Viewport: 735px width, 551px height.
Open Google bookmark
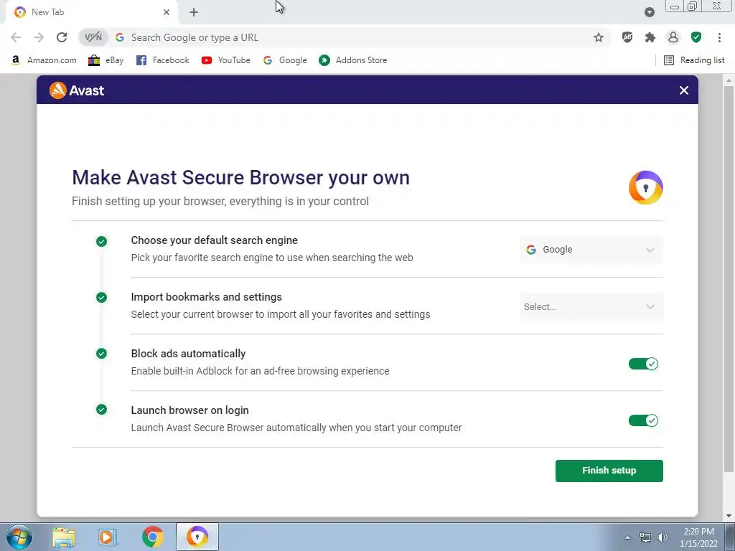pyautogui.click(x=285, y=60)
